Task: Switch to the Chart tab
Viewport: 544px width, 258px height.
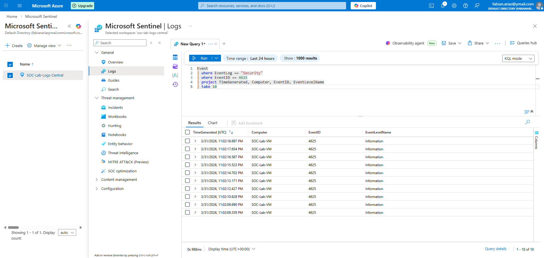Action: coord(212,123)
